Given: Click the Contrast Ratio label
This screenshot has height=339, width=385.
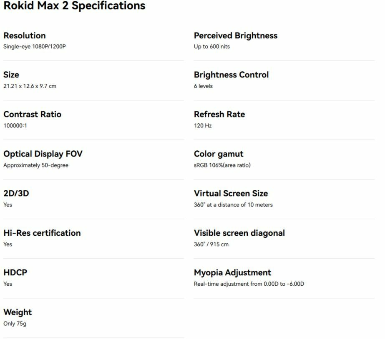Looking at the screenshot, I should (x=33, y=115).
